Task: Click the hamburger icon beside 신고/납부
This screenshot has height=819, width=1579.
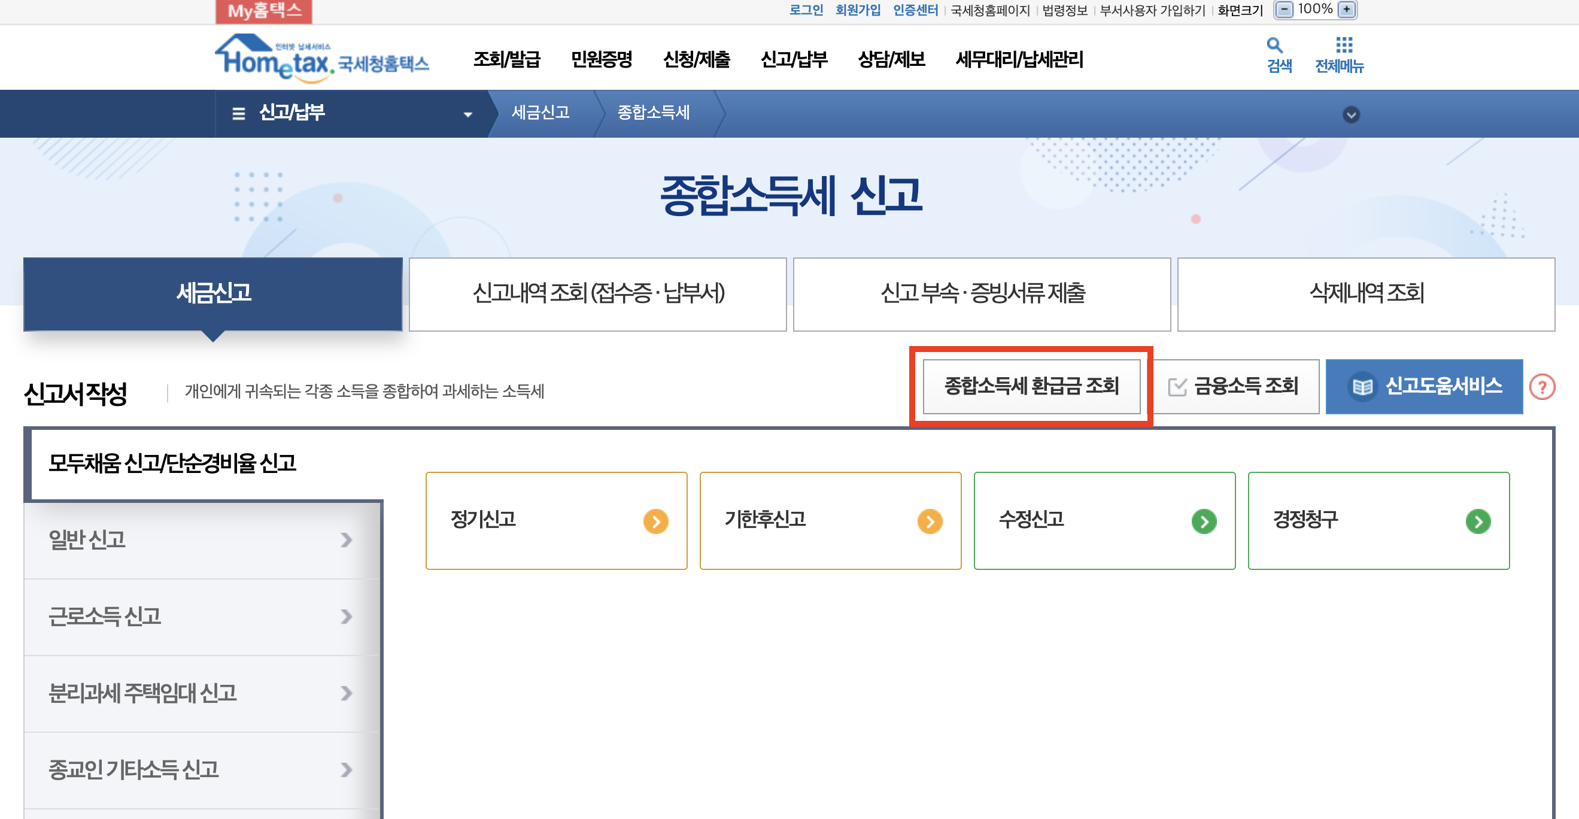Action: pos(238,113)
